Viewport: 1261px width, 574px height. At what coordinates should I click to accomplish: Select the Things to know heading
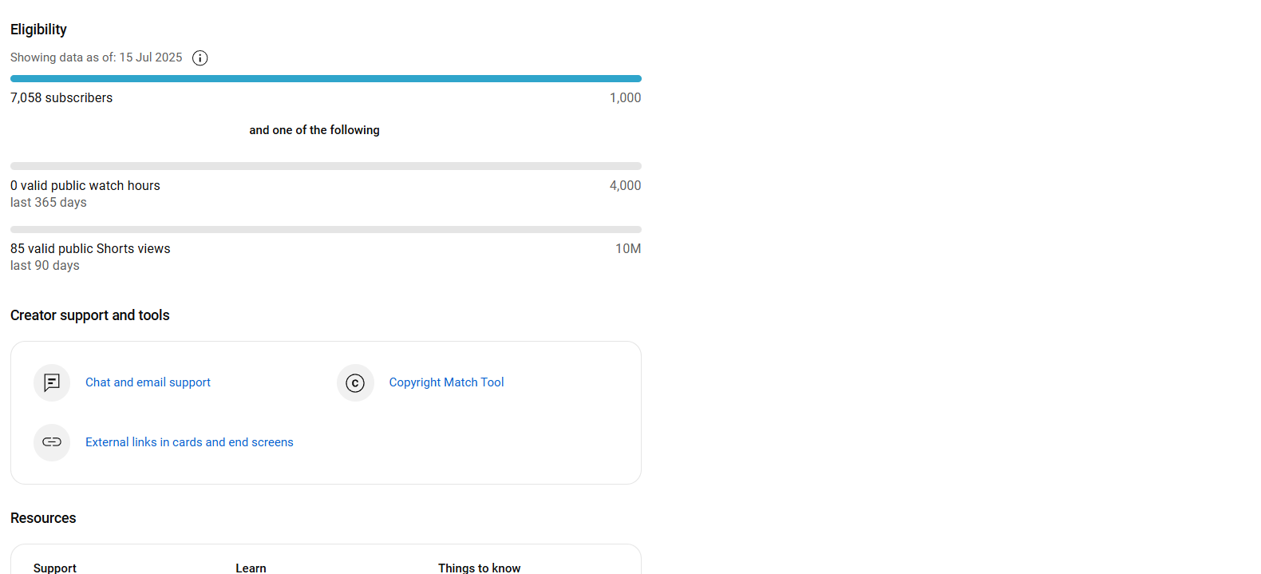(x=479, y=568)
